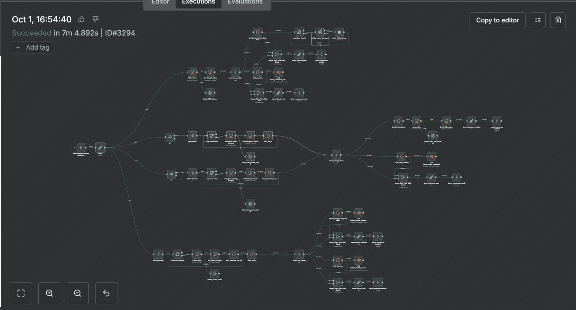Select the Call 'twitter_profile_download' node
The width and height of the screenshot is (576, 310).
(x=359, y=213)
